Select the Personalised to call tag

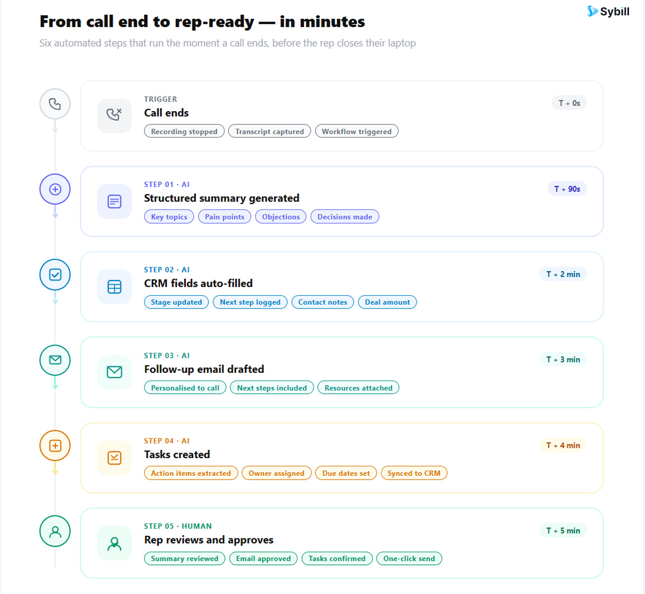tap(185, 388)
